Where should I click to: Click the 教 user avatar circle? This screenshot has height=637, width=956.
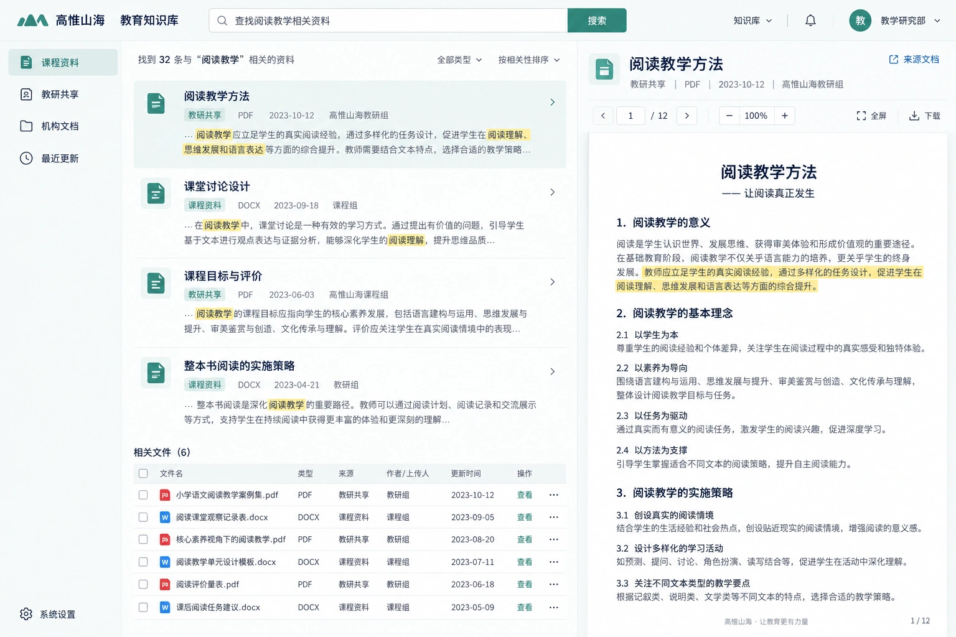[860, 21]
